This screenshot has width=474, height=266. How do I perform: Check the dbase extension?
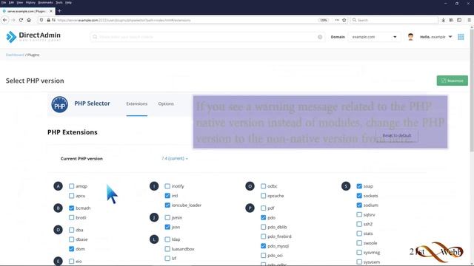(x=71, y=239)
